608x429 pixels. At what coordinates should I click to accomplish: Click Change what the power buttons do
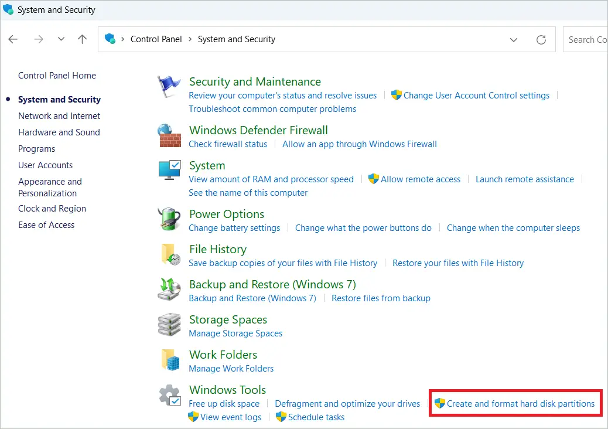(363, 228)
